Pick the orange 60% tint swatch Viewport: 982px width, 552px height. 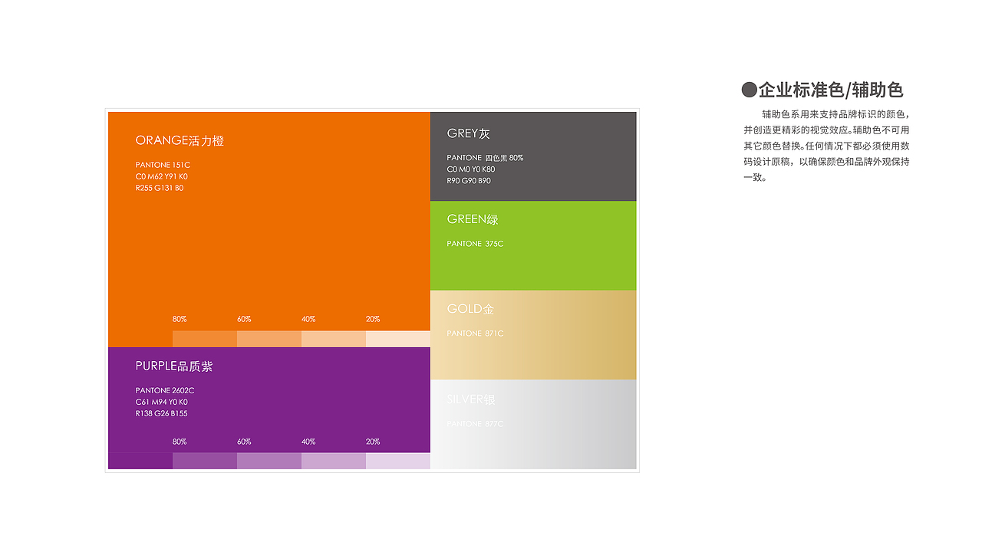coord(269,339)
